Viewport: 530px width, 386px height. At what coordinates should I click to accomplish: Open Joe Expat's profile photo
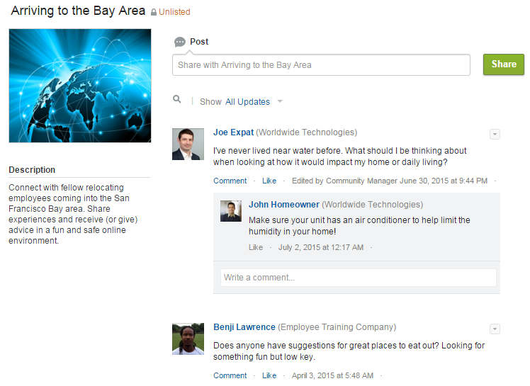coord(188,144)
